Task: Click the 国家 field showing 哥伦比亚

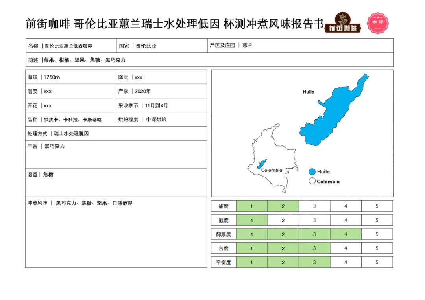Action: point(161,46)
